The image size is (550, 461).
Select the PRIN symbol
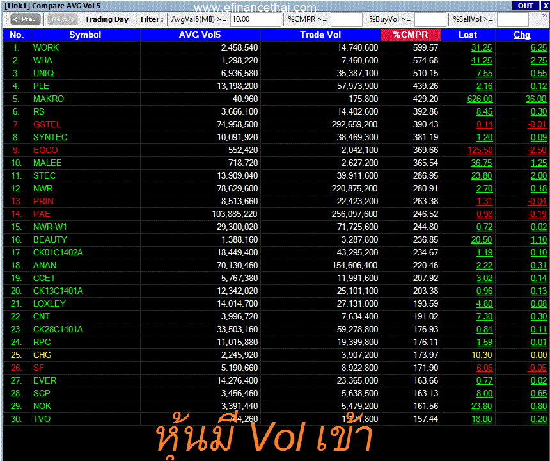click(43, 201)
